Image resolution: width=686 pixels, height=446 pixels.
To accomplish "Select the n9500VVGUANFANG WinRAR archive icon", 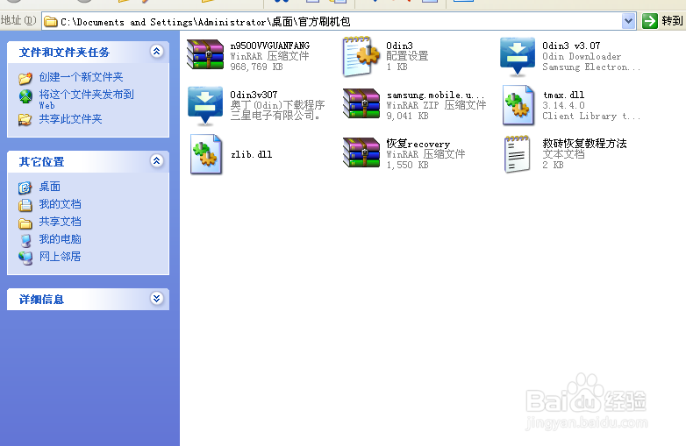I will coord(205,55).
